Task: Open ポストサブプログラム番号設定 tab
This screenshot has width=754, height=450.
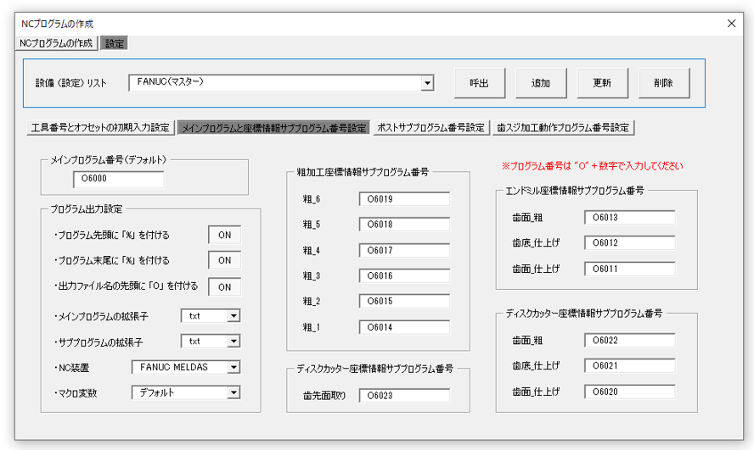Action: click(430, 128)
